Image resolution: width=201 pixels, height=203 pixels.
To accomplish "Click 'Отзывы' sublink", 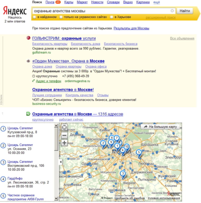I will click(103, 95).
